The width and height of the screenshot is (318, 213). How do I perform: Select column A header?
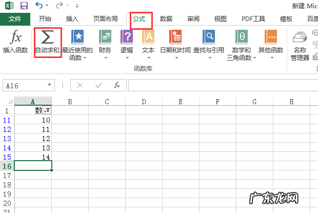[33, 101]
